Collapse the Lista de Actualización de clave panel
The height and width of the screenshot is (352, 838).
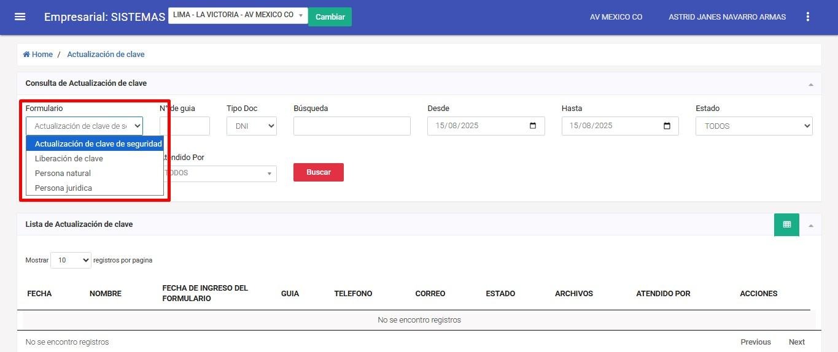(x=810, y=225)
